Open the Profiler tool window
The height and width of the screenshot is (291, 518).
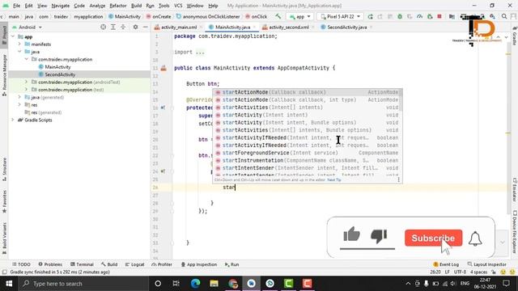[x=162, y=264]
